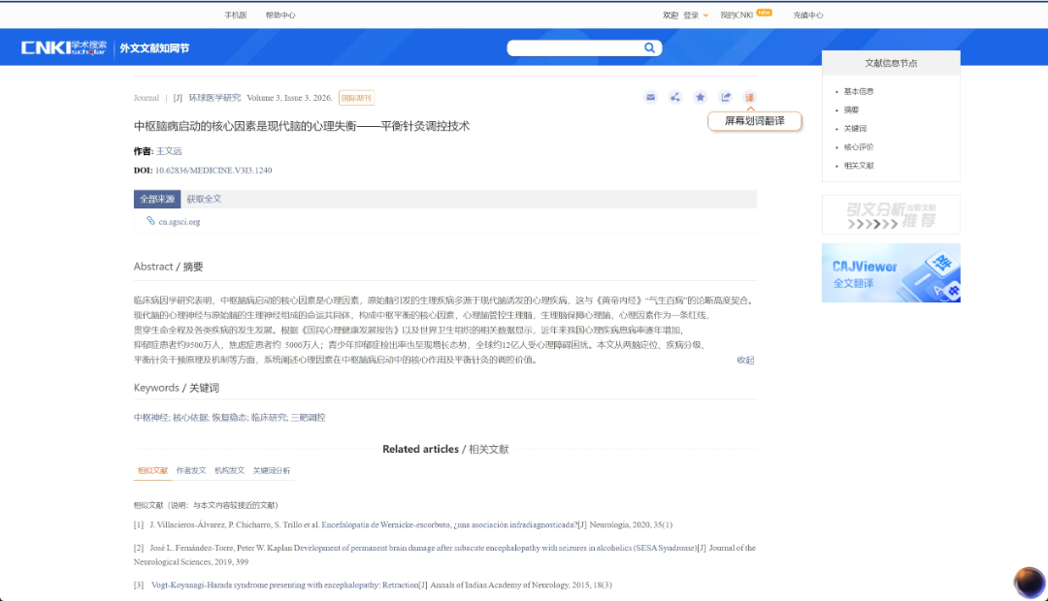This screenshot has height=601, width=1048.
Task: Click the export arrow icon
Action: (725, 98)
